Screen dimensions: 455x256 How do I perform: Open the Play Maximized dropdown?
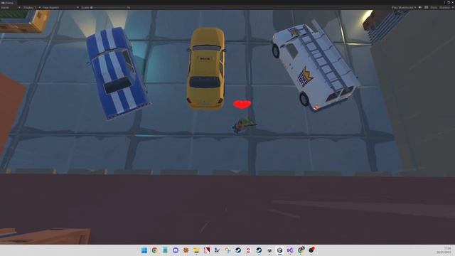pyautogui.click(x=404, y=8)
